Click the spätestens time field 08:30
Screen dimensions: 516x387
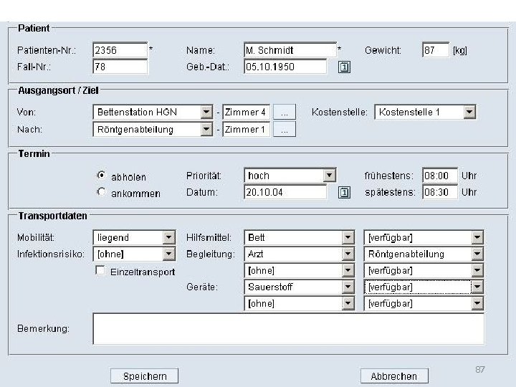point(439,192)
